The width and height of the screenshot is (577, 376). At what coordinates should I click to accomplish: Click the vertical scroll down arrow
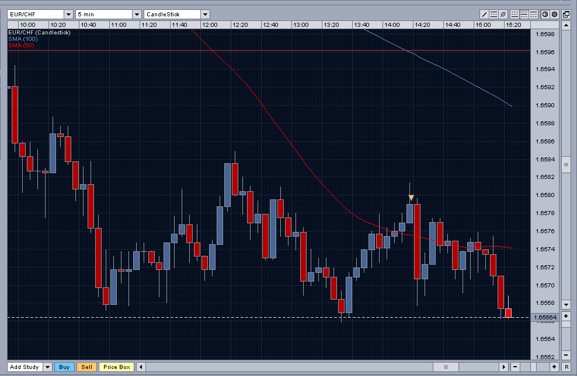[x=566, y=304]
